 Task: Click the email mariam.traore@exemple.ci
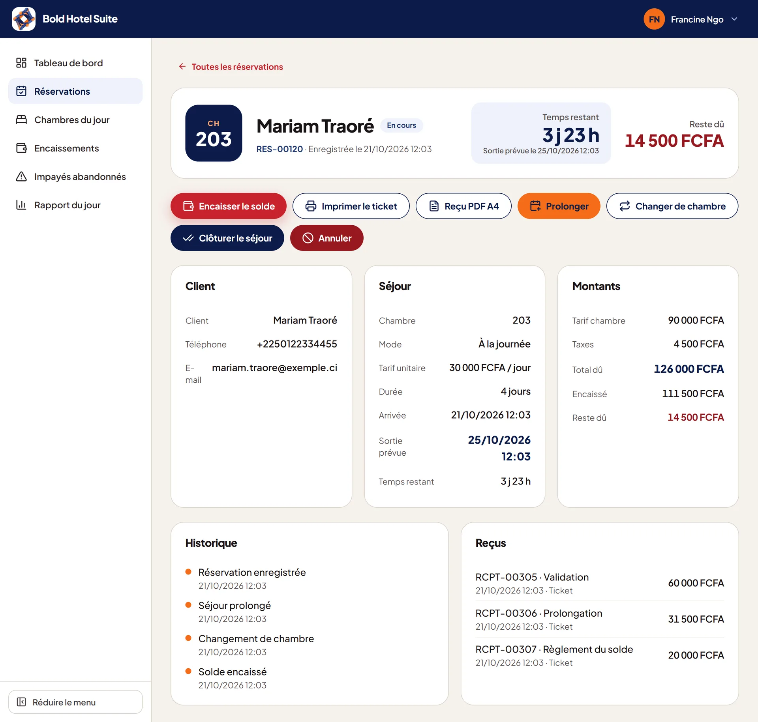pyautogui.click(x=275, y=368)
